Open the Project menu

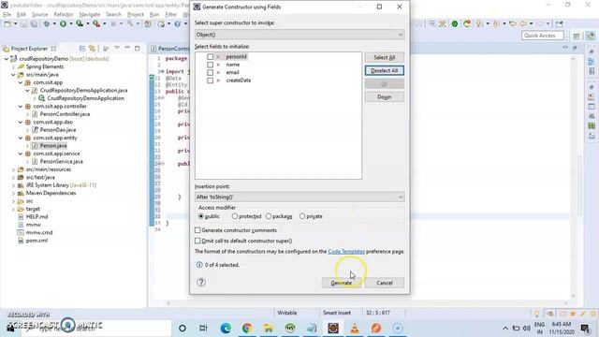pos(136,14)
